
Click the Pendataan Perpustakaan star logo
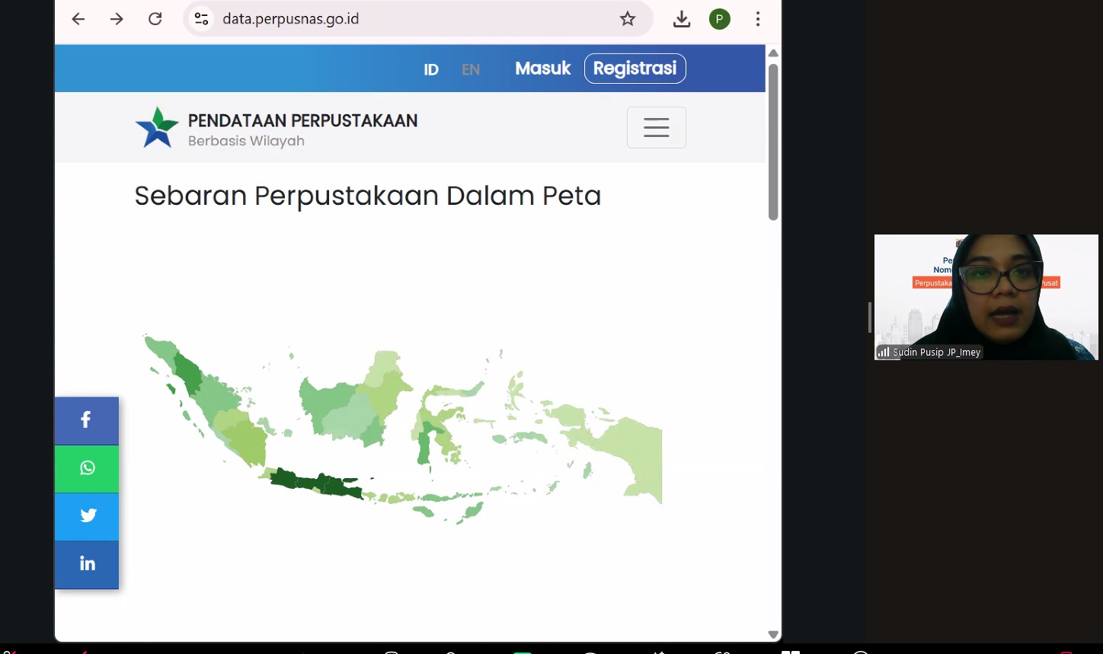click(156, 127)
